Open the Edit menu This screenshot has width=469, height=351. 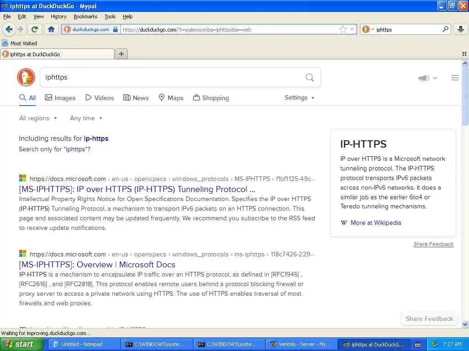(22, 16)
